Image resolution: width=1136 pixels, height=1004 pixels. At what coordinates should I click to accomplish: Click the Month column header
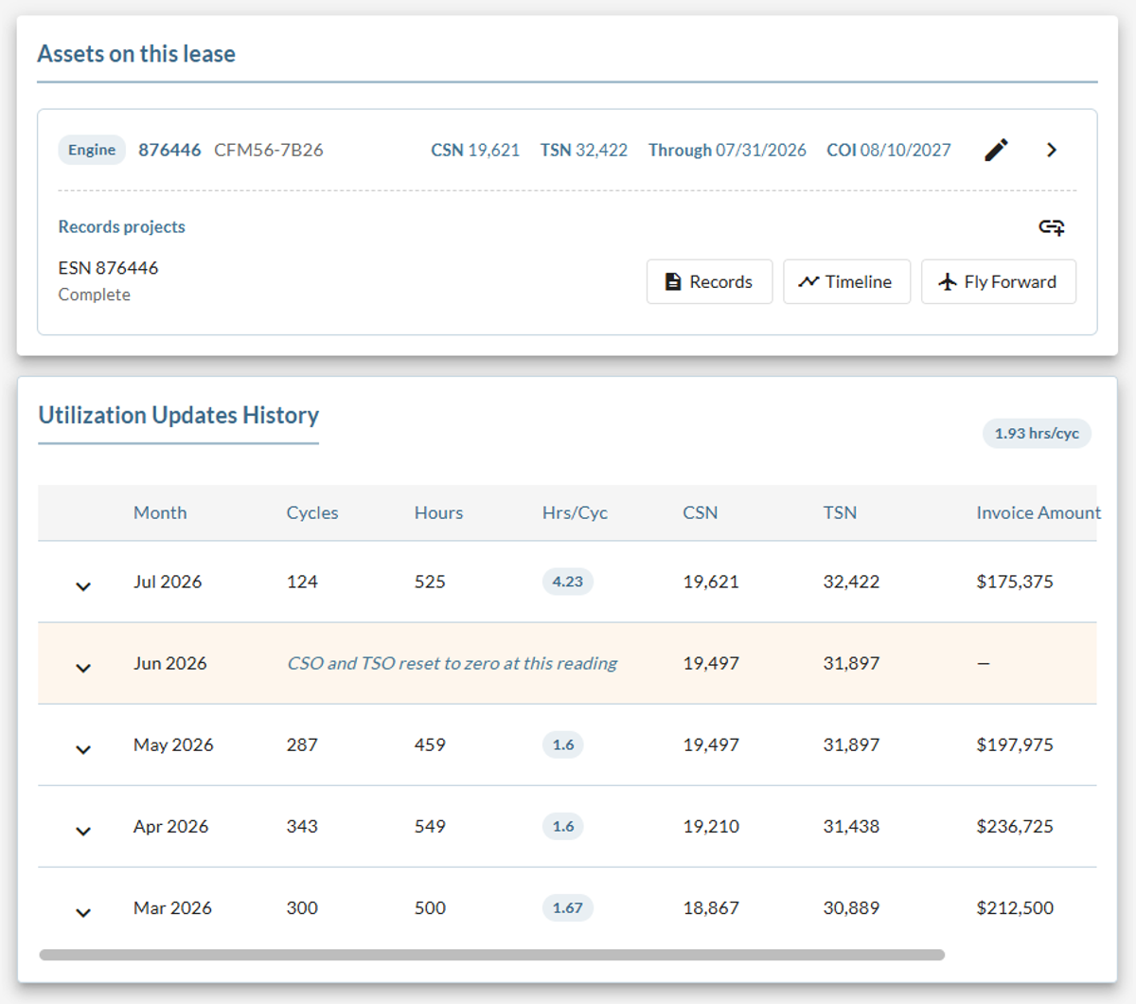pos(160,512)
